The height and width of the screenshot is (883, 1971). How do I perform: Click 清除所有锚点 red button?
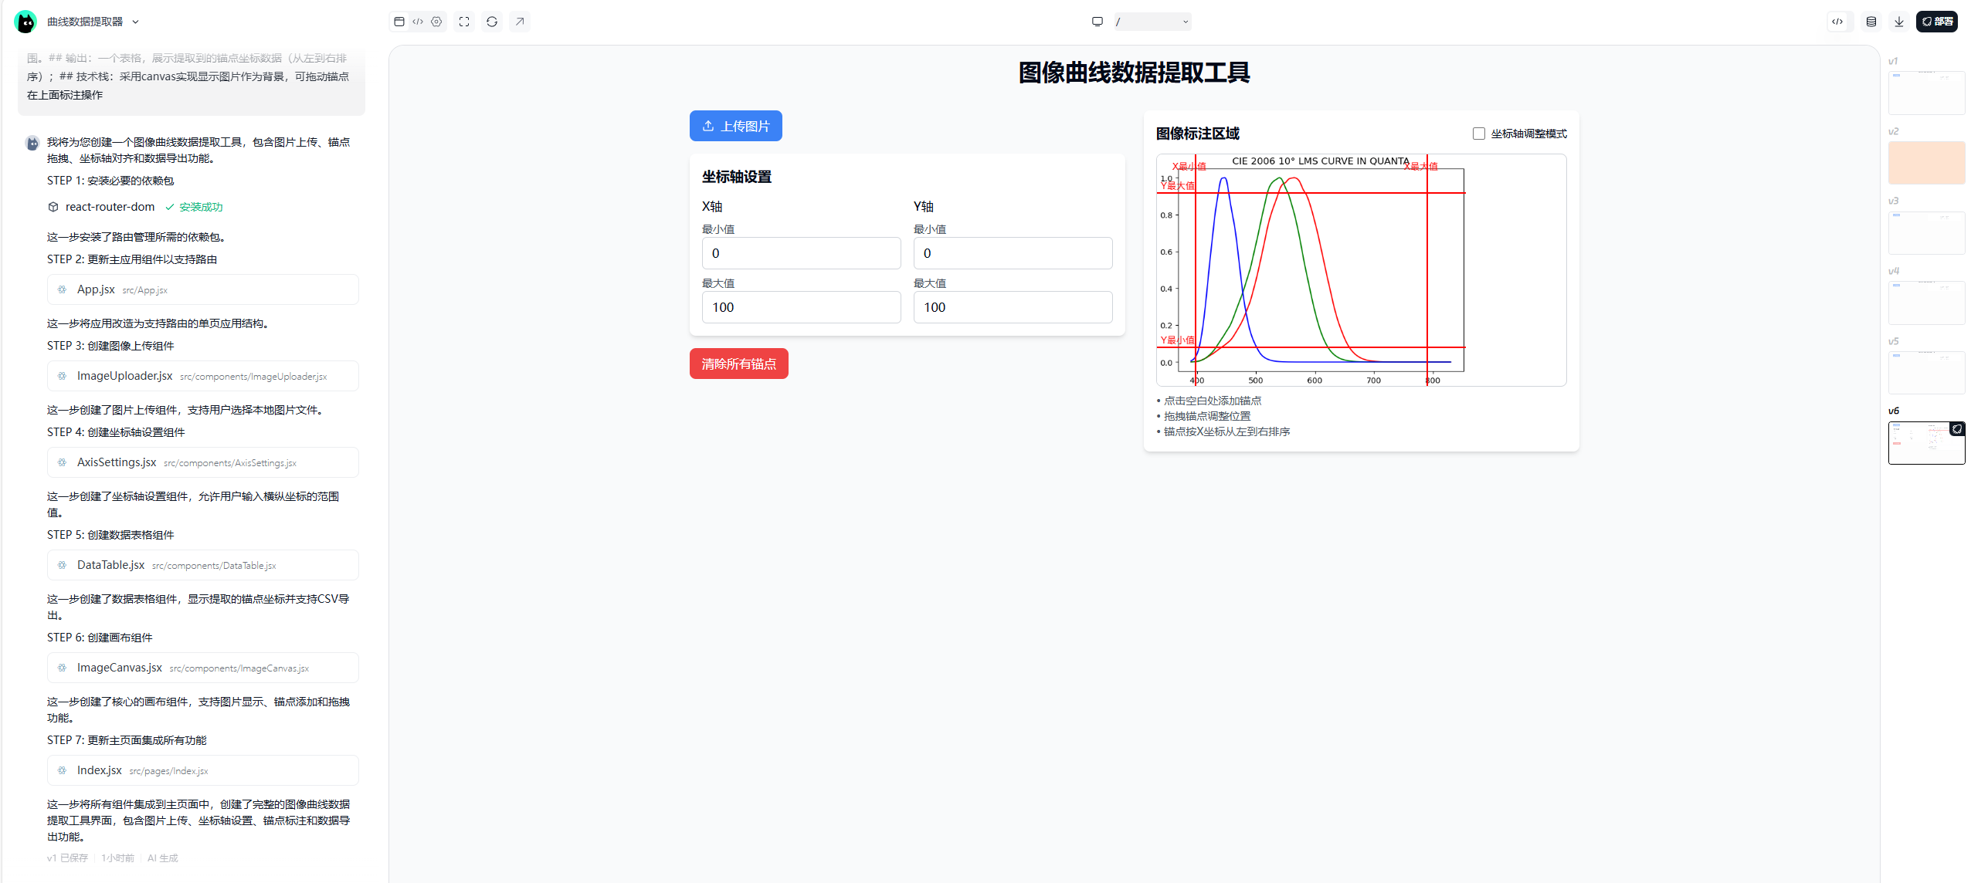738,364
